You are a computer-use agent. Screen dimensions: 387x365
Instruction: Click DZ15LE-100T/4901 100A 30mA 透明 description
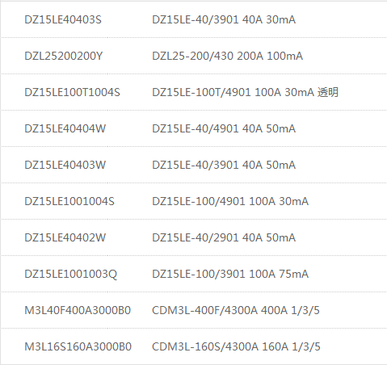245,92
